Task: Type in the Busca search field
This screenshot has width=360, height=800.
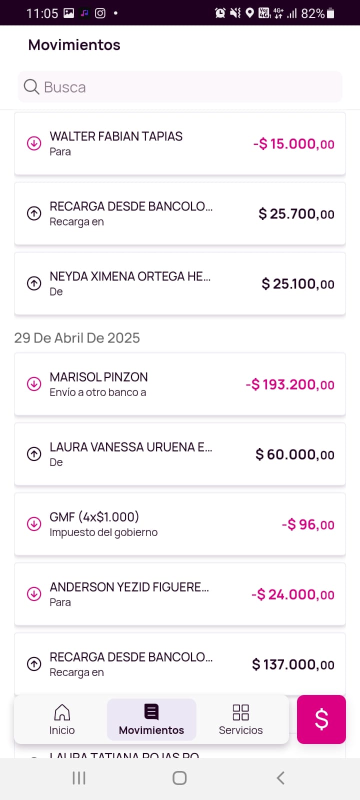Action: [190, 87]
